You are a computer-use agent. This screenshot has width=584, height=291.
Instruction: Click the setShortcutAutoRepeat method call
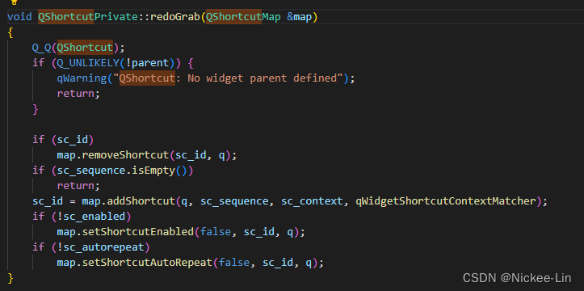coord(147,263)
